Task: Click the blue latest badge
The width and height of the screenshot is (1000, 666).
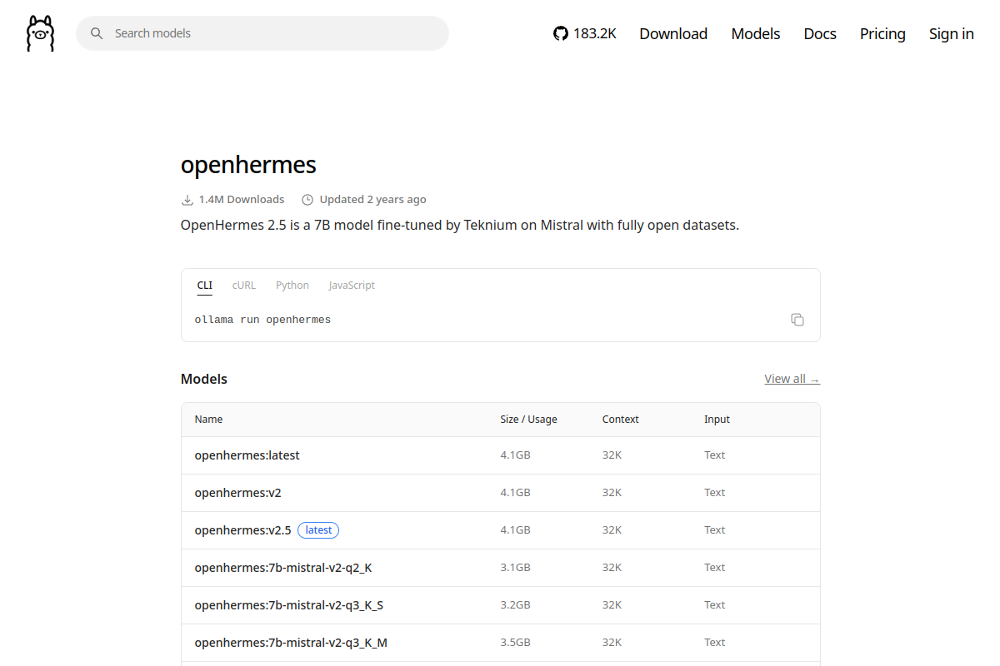Action: pyautogui.click(x=318, y=530)
